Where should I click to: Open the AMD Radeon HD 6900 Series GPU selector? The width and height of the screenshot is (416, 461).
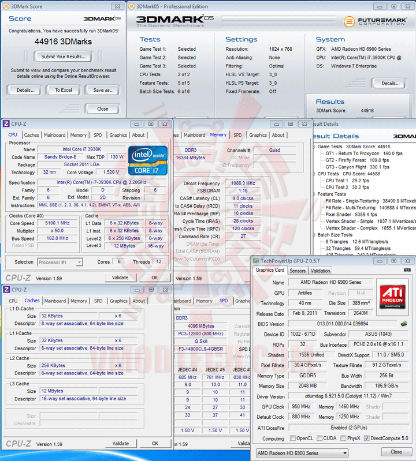pyautogui.click(x=302, y=453)
